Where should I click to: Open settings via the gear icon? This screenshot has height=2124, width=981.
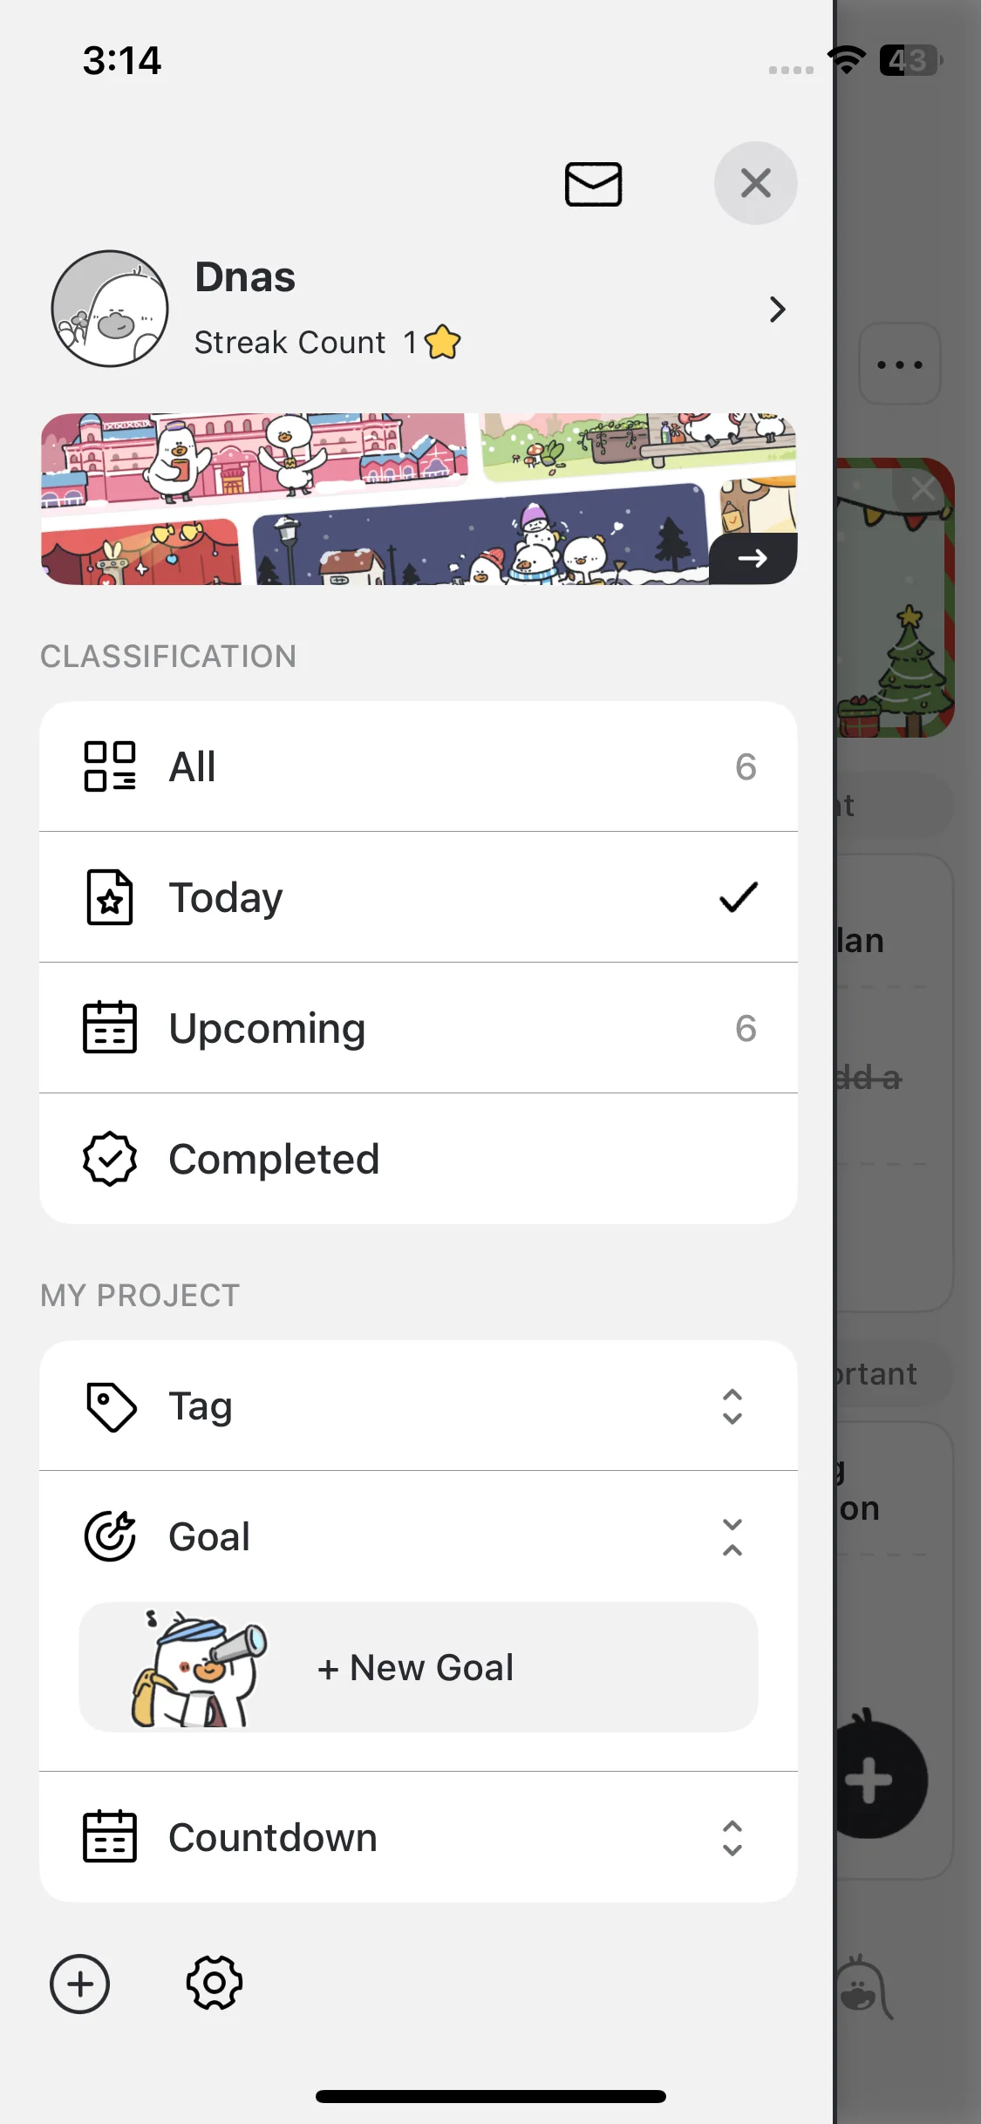coord(215,1984)
